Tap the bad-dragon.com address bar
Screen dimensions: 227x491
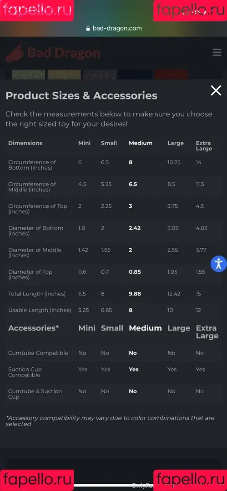tap(114, 28)
